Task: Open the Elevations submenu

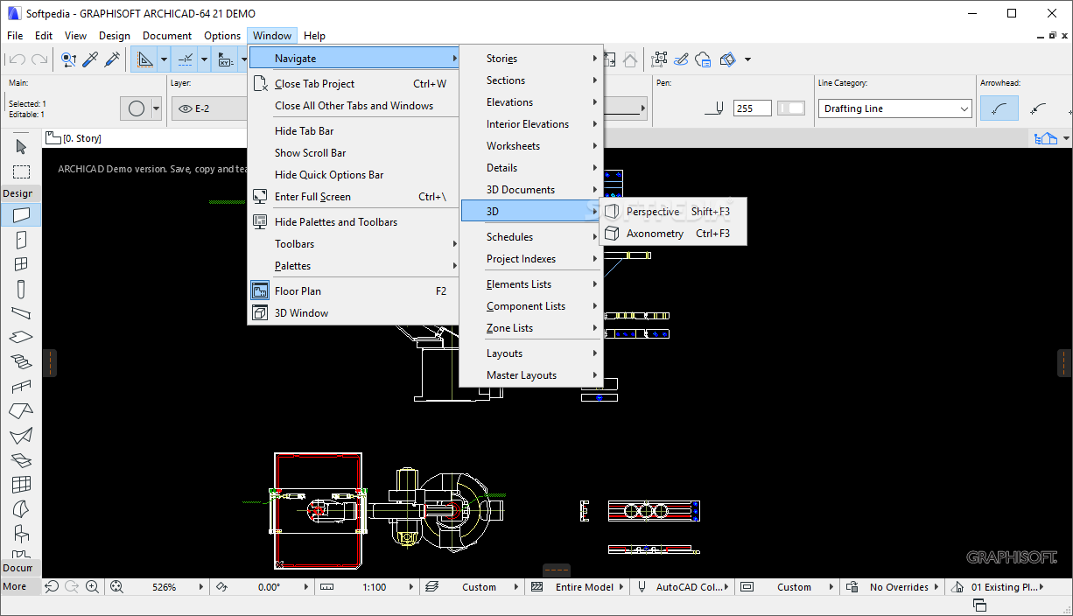Action: click(x=531, y=102)
